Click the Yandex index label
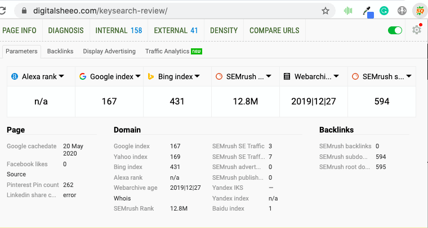Screen dimensions: 428x228 click(x=230, y=198)
